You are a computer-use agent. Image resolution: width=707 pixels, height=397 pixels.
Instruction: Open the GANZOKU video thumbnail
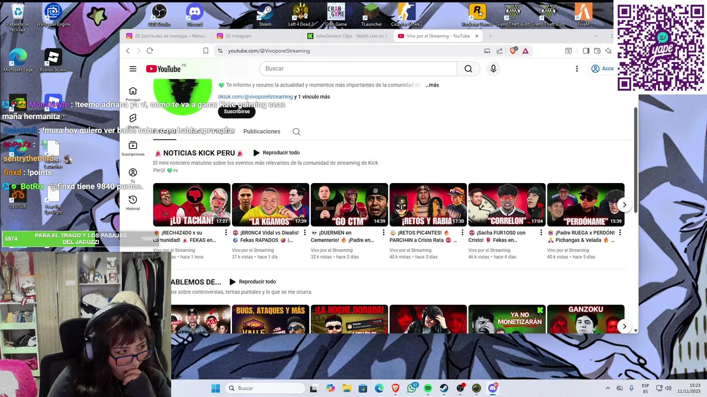(x=586, y=319)
